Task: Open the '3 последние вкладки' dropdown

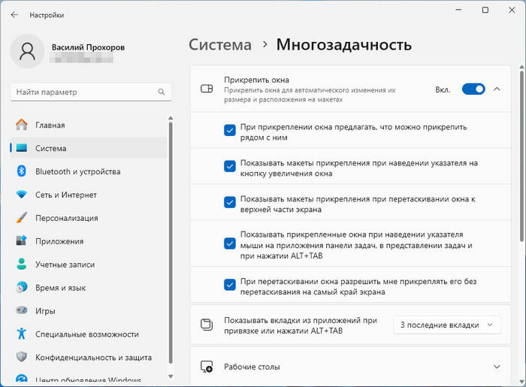Action: tap(446, 325)
